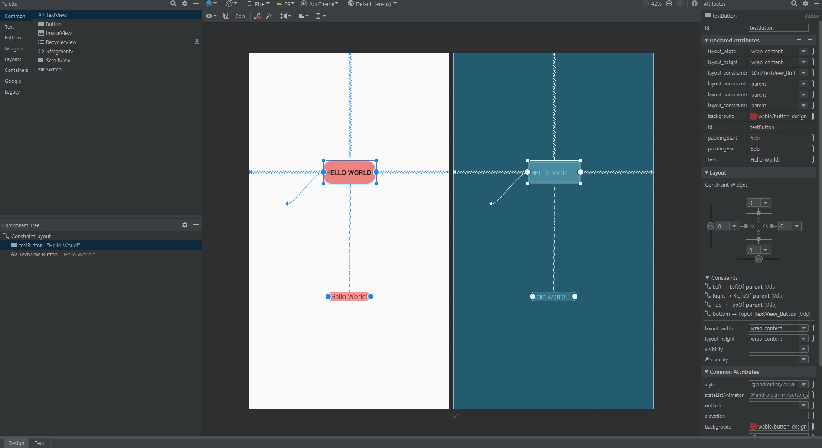Open the AppTheme selector
The height and width of the screenshot is (448, 822).
tap(320, 3)
